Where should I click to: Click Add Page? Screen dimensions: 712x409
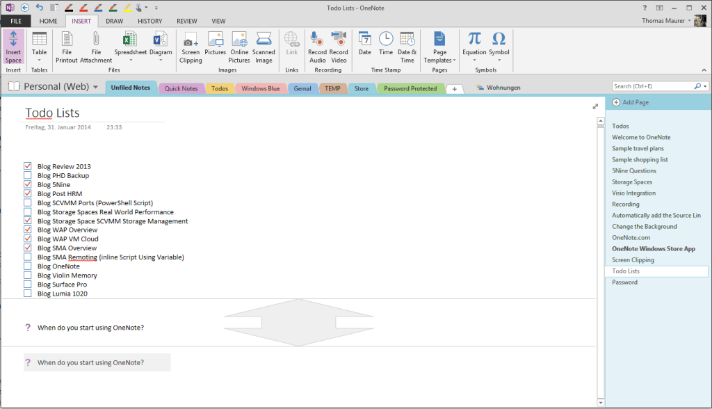[x=631, y=102]
